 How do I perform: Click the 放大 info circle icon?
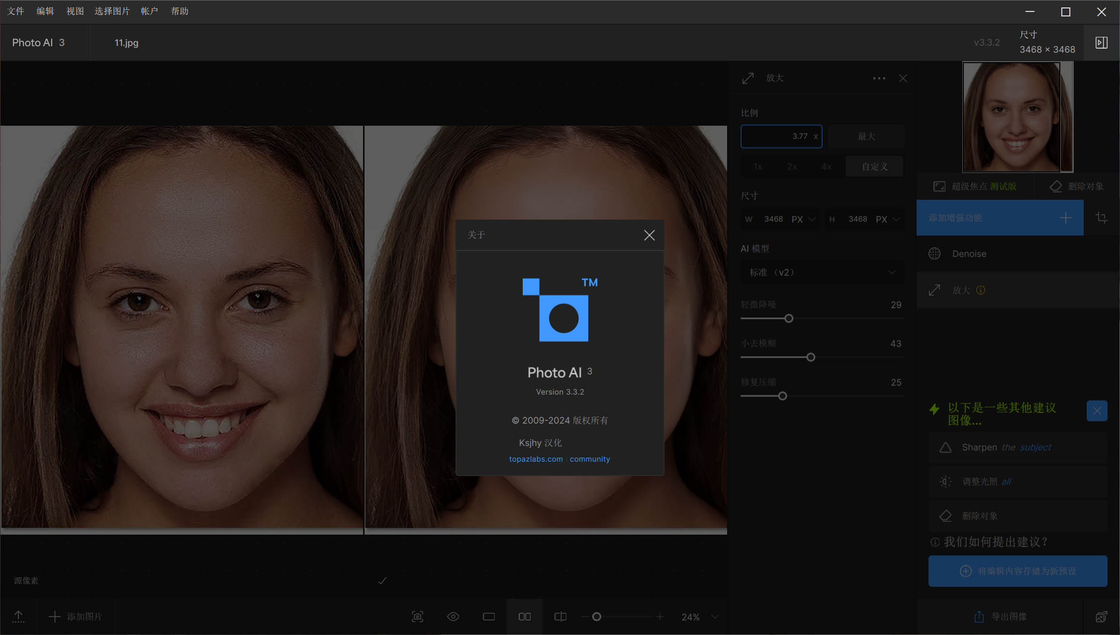pos(981,290)
